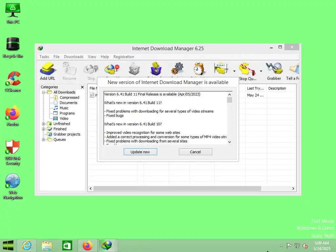Image resolution: width=336 pixels, height=252 pixels.
Task: Open the Downloads menu
Action: [x=73, y=57]
